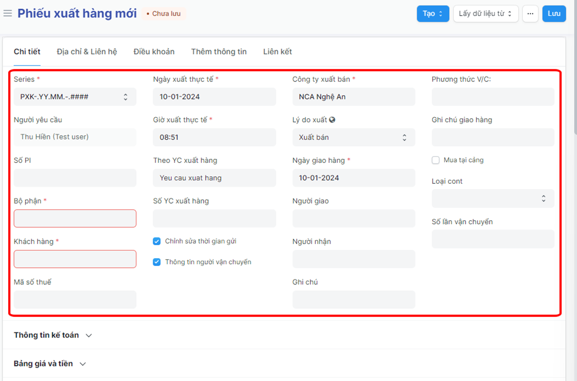577x381 pixels.
Task: Click the Bộ phận input field
Action: (75, 219)
